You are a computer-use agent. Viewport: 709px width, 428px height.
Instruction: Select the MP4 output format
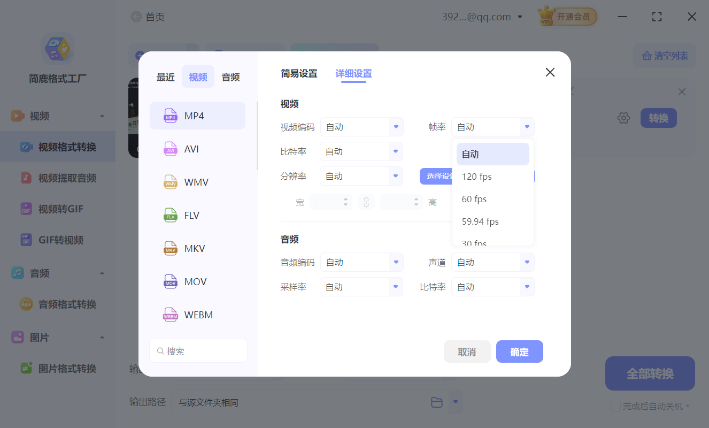pos(197,115)
